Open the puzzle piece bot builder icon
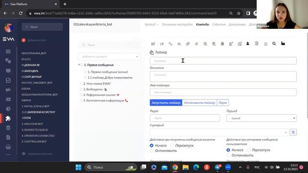Image resolution: width=308 pixels, height=173 pixels. tap(8, 119)
